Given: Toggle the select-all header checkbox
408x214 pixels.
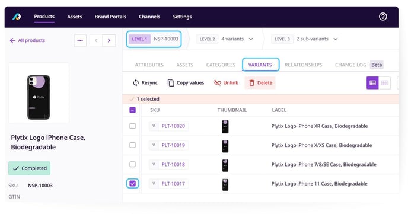Looking at the screenshot, I should [132, 110].
